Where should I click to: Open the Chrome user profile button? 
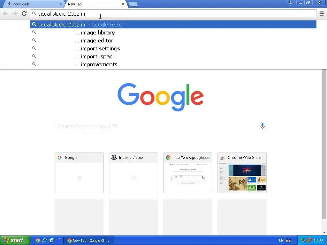pyautogui.click(x=290, y=3)
